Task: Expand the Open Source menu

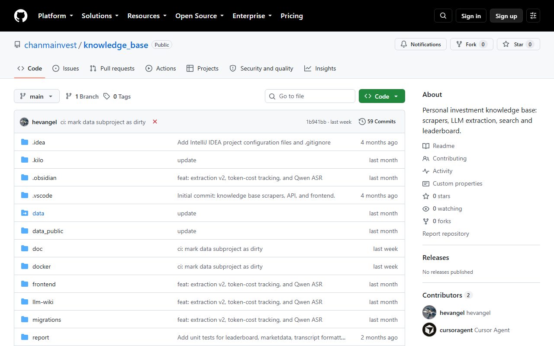Action: 200,16
